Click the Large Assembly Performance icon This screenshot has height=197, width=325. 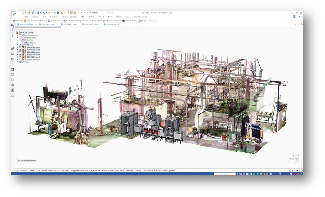[25, 21]
